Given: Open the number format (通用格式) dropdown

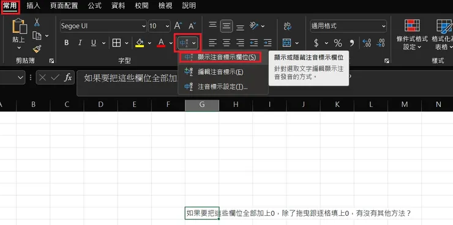Looking at the screenshot, I should [384, 26].
